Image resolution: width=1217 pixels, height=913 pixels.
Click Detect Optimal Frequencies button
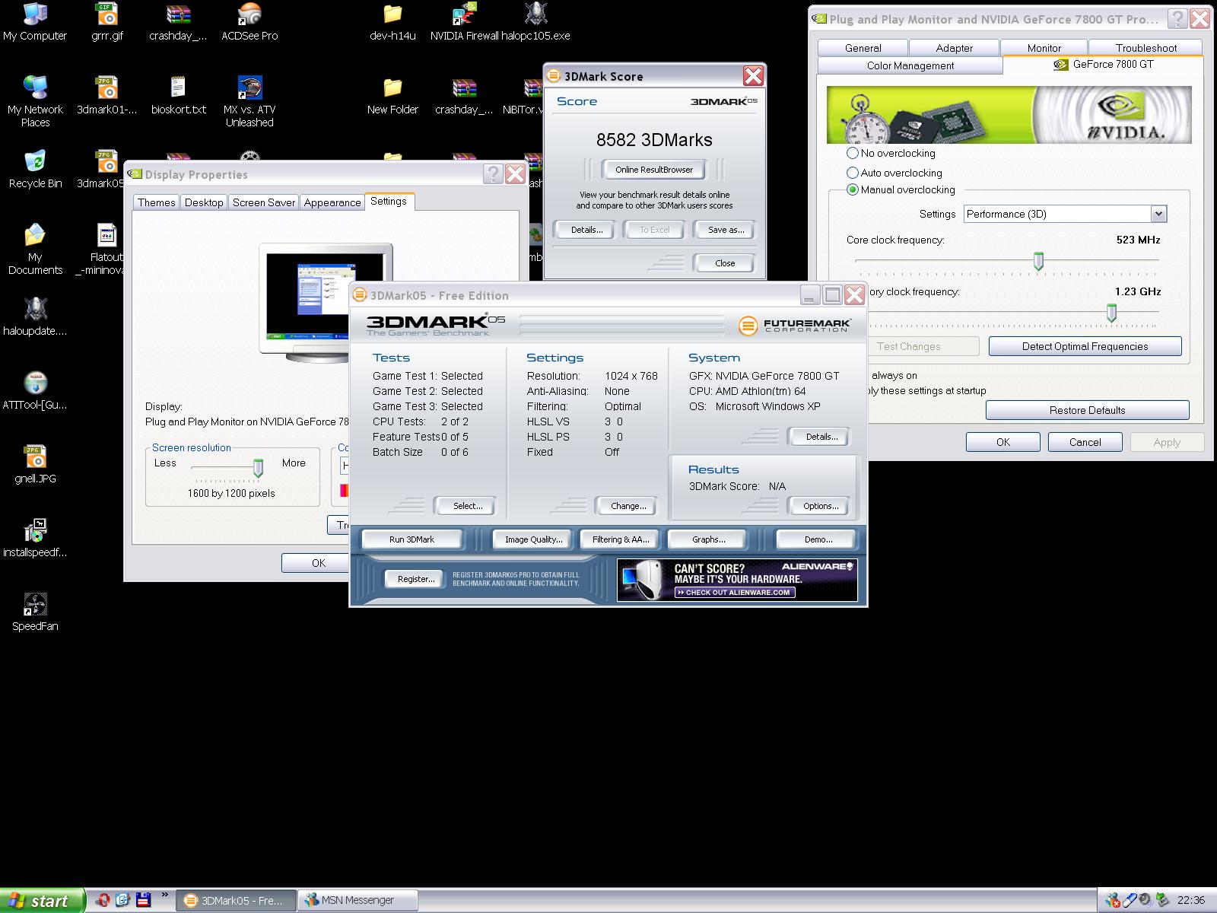[x=1085, y=346]
